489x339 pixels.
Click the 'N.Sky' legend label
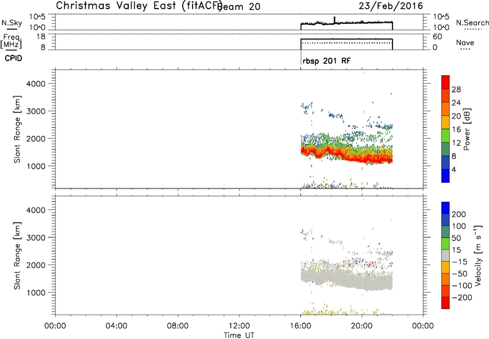[x=12, y=23]
